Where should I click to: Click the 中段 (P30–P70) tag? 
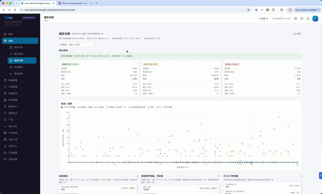[151, 64]
